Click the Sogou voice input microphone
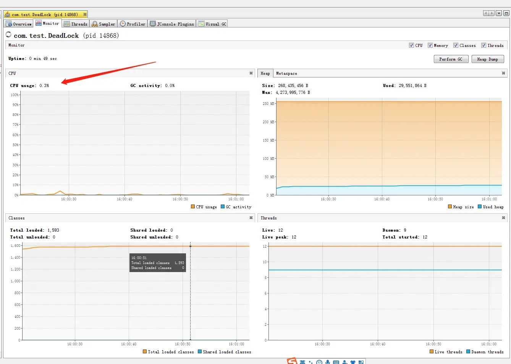 tap(328, 362)
